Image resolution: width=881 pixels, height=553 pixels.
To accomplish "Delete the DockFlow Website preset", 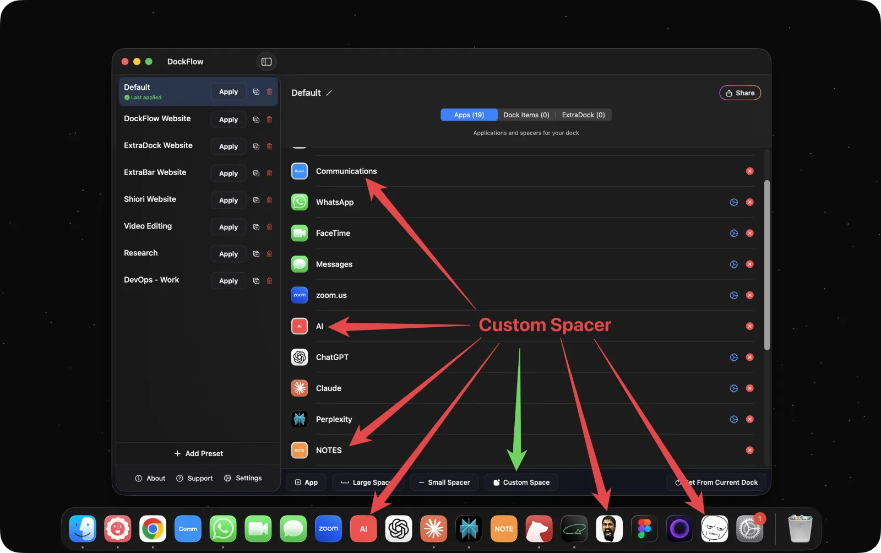I will coord(269,120).
